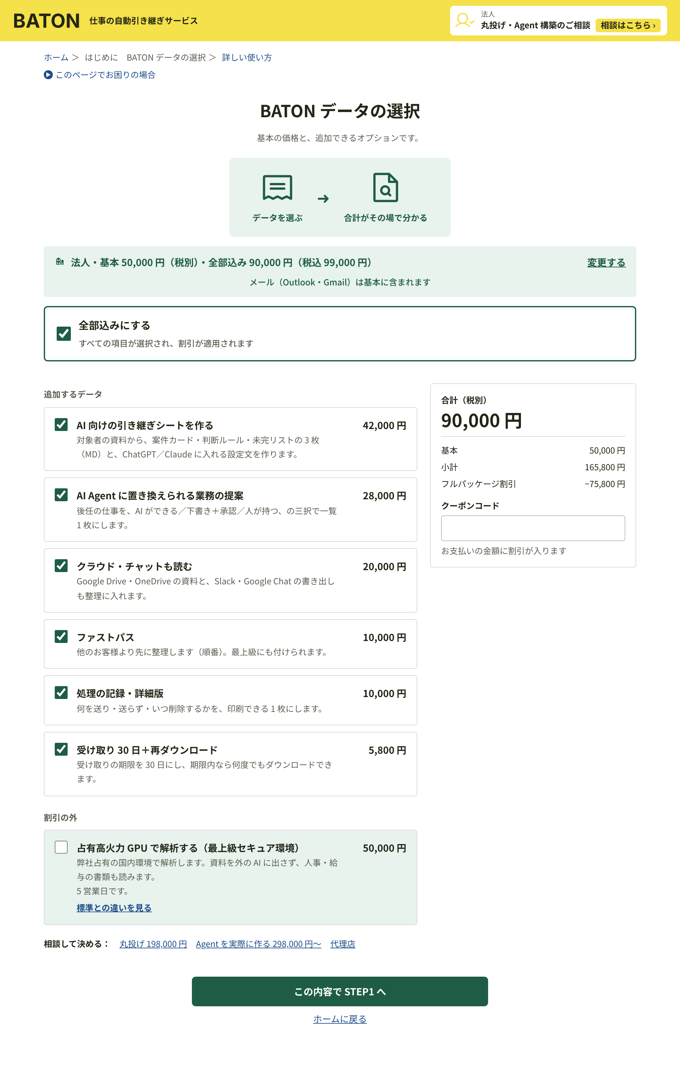Uncheck AI 向けの引き継ぎシートを作る option
This screenshot has width=680, height=1072.
point(61,425)
